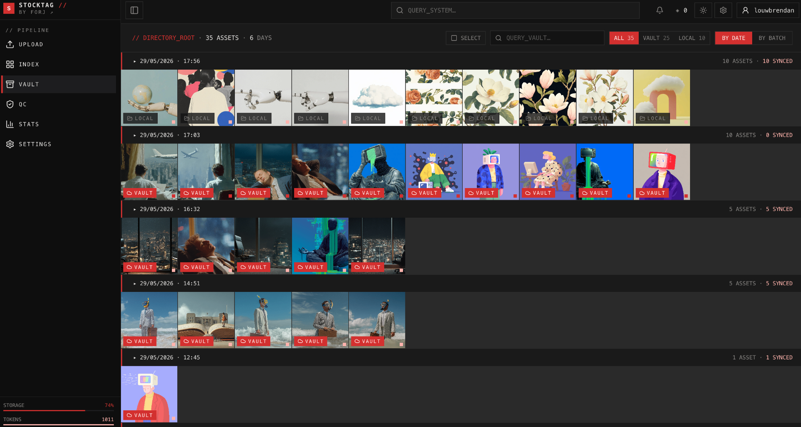Collapse the 16:32 batch group

[x=134, y=209]
